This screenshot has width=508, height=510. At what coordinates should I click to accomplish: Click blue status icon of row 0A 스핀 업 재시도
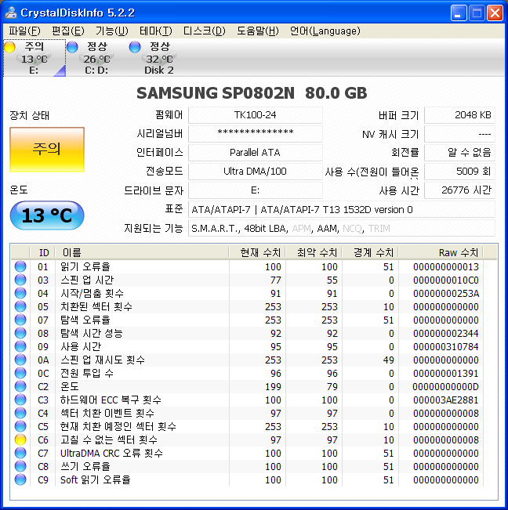[x=20, y=360]
